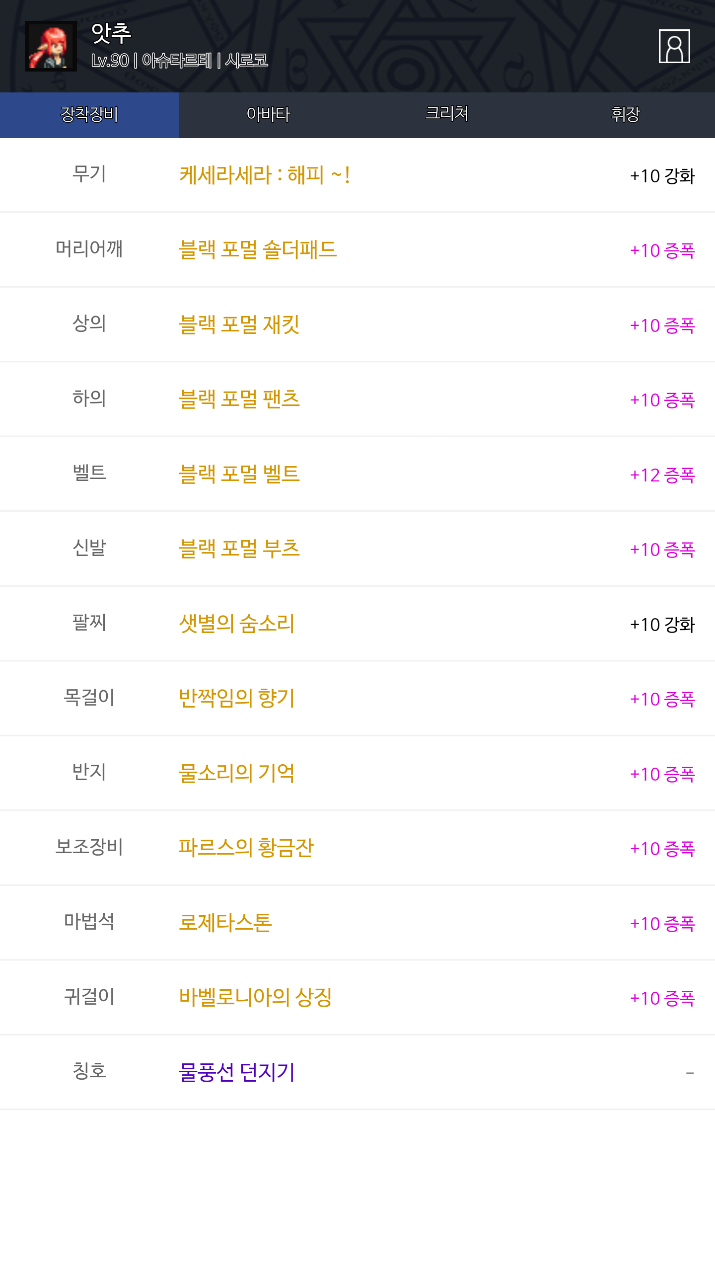Open magic stone item 로제타스톤
Image resolution: width=715 pixels, height=1272 pixels.
tap(225, 923)
